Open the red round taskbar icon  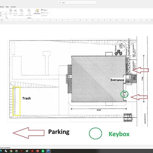[37, 151]
